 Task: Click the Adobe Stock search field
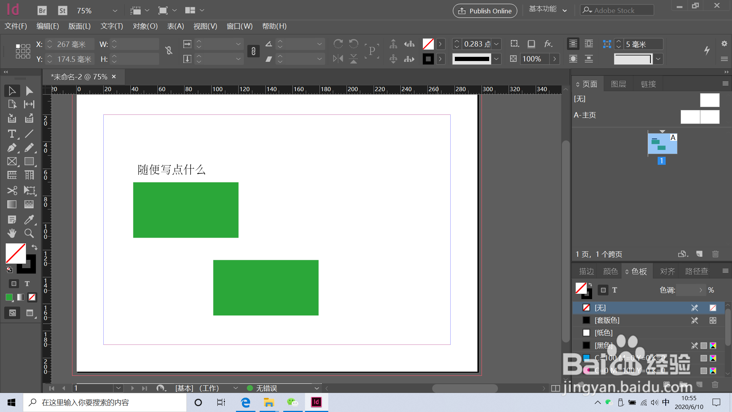(x=617, y=10)
